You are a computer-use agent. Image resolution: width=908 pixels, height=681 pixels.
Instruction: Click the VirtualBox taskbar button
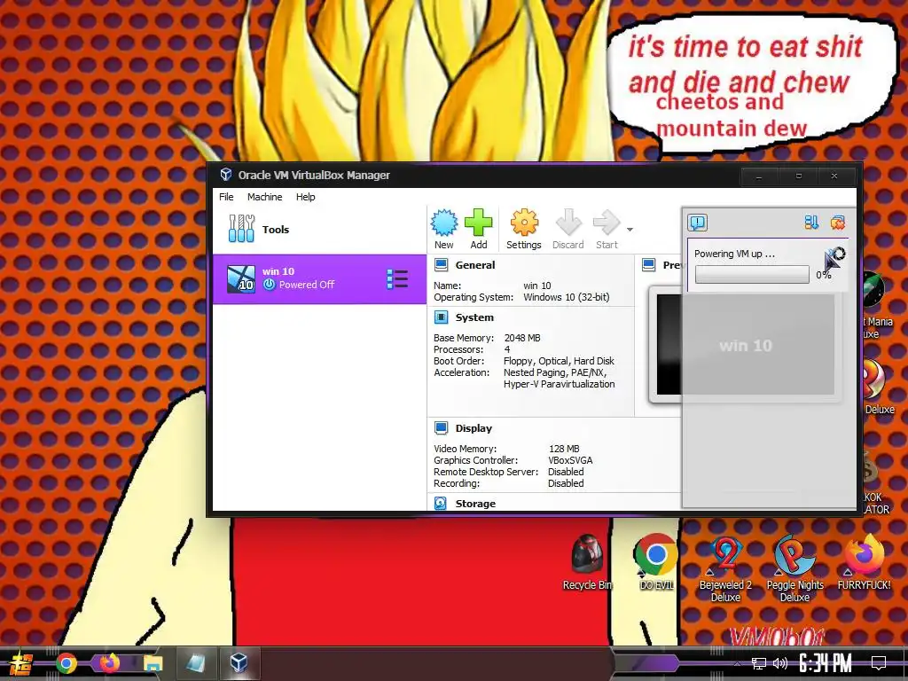[x=239, y=662]
